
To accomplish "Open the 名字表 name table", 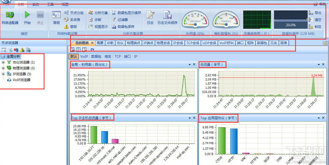I will [72, 20].
